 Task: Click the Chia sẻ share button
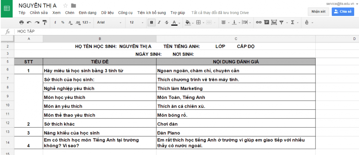342,11
